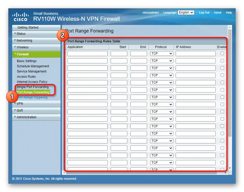The image size is (244, 192).
Task: Open the Language dropdown set to English
Action: (186, 12)
